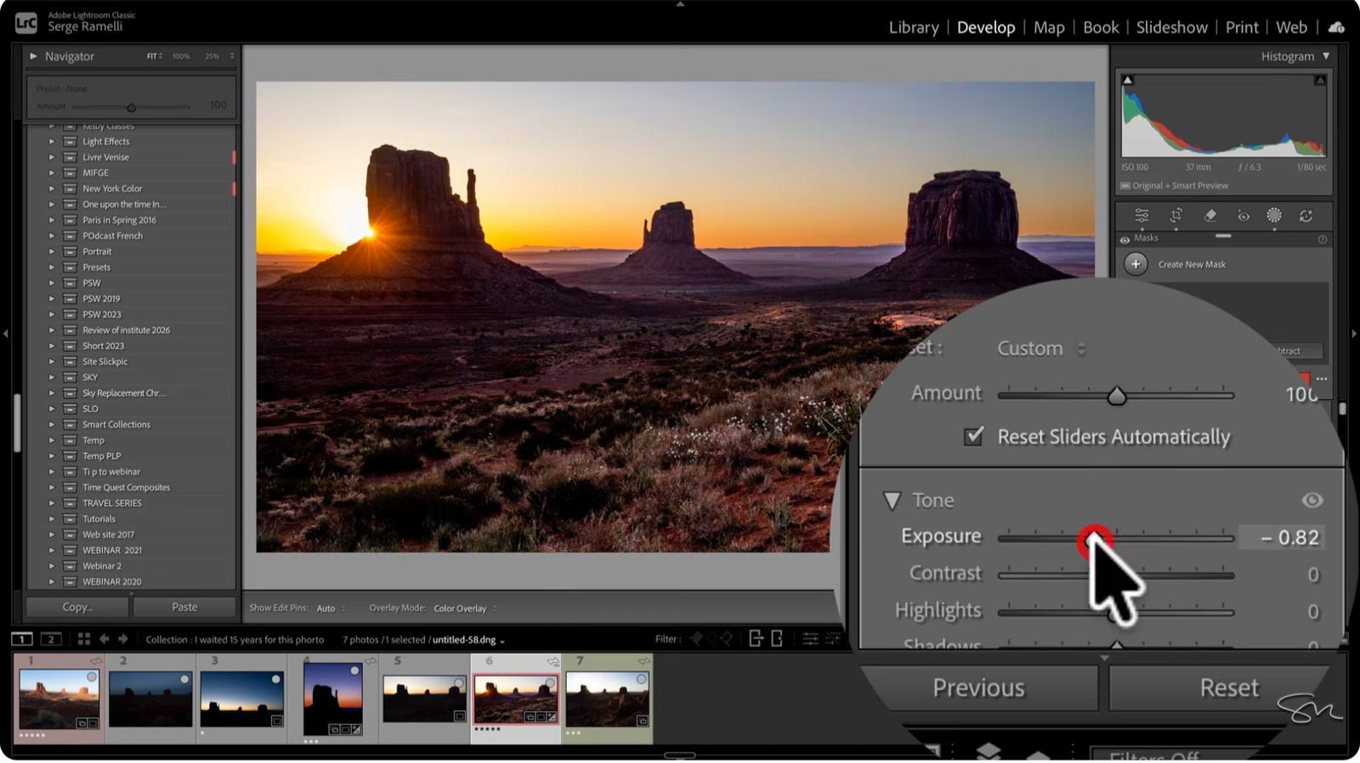Toggle quick collection circle on thumbnail 1
1360x763 pixels.
91,677
